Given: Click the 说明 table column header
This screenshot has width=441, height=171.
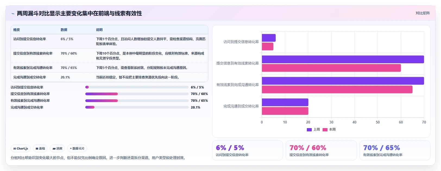Looking at the screenshot, I should pos(99,30).
